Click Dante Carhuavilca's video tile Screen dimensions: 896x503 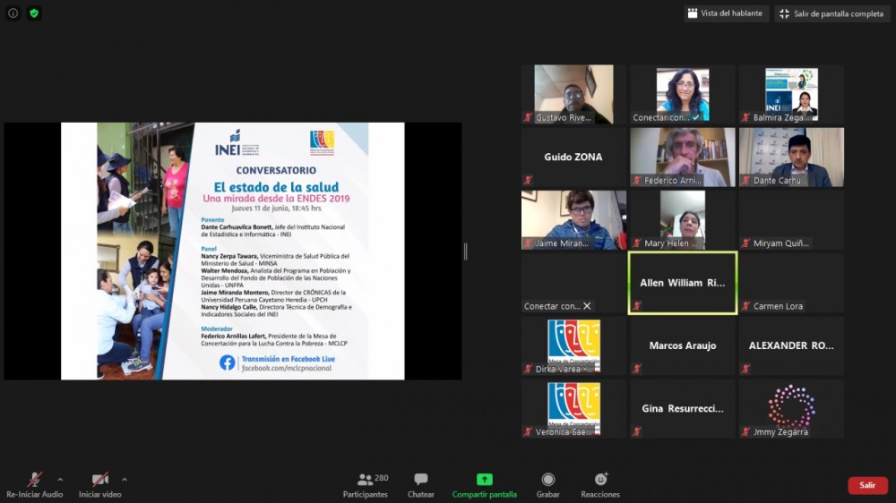[x=791, y=157]
